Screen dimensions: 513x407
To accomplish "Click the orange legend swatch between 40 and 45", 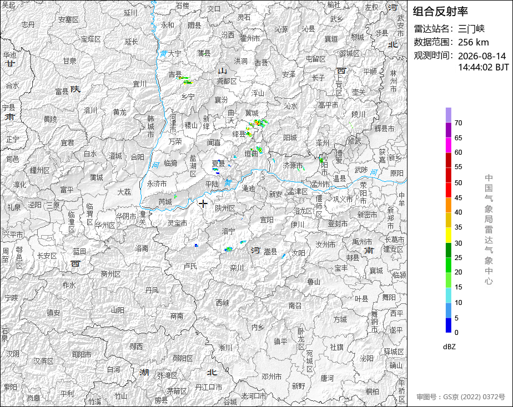I will 448,205.
